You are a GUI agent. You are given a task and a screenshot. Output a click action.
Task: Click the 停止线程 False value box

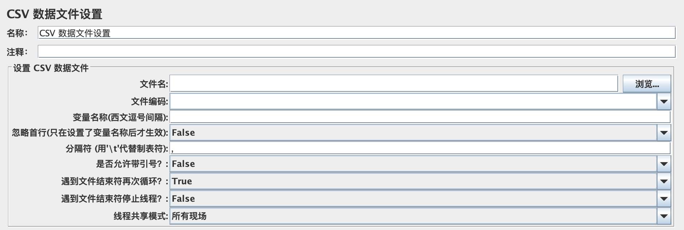[x=413, y=198]
